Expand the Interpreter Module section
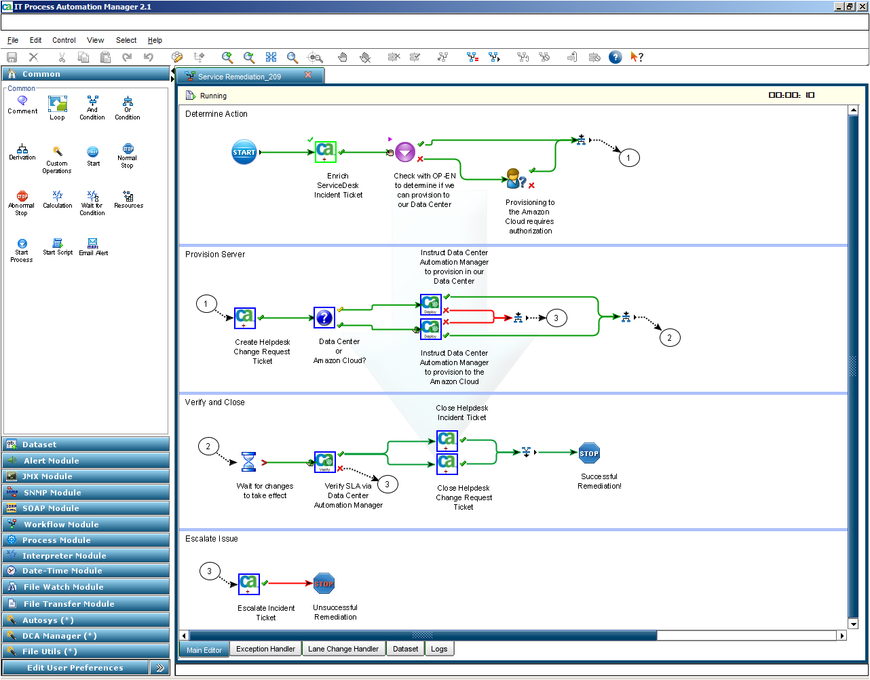 [x=86, y=556]
